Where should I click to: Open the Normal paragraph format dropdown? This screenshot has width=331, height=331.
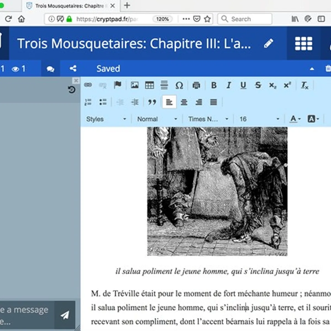[157, 119]
